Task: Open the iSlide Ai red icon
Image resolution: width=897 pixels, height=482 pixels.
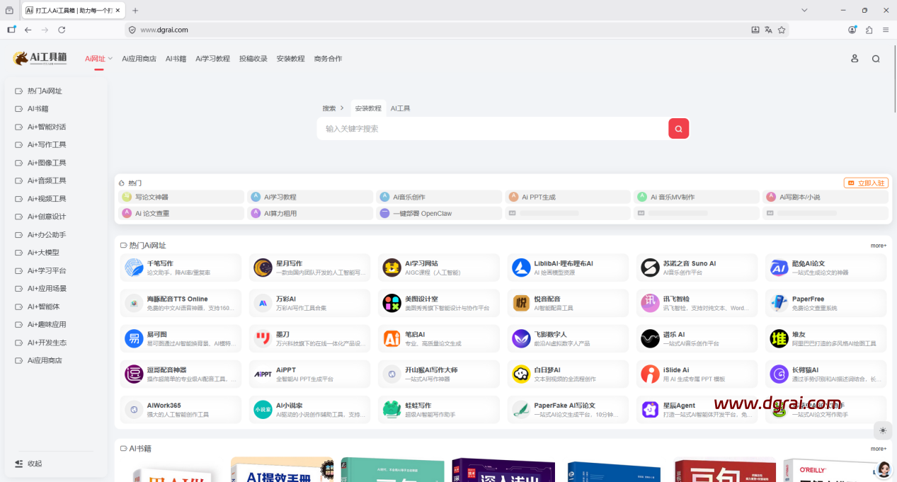Action: pos(650,374)
